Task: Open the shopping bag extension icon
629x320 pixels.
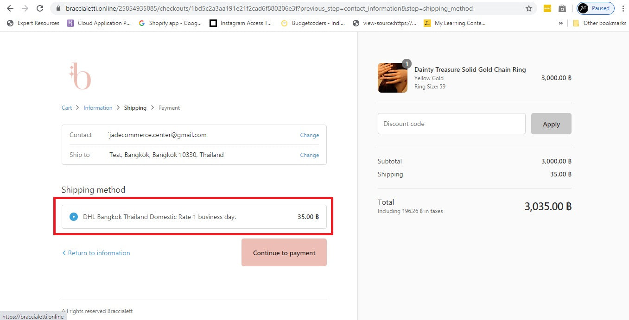Action: (562, 8)
